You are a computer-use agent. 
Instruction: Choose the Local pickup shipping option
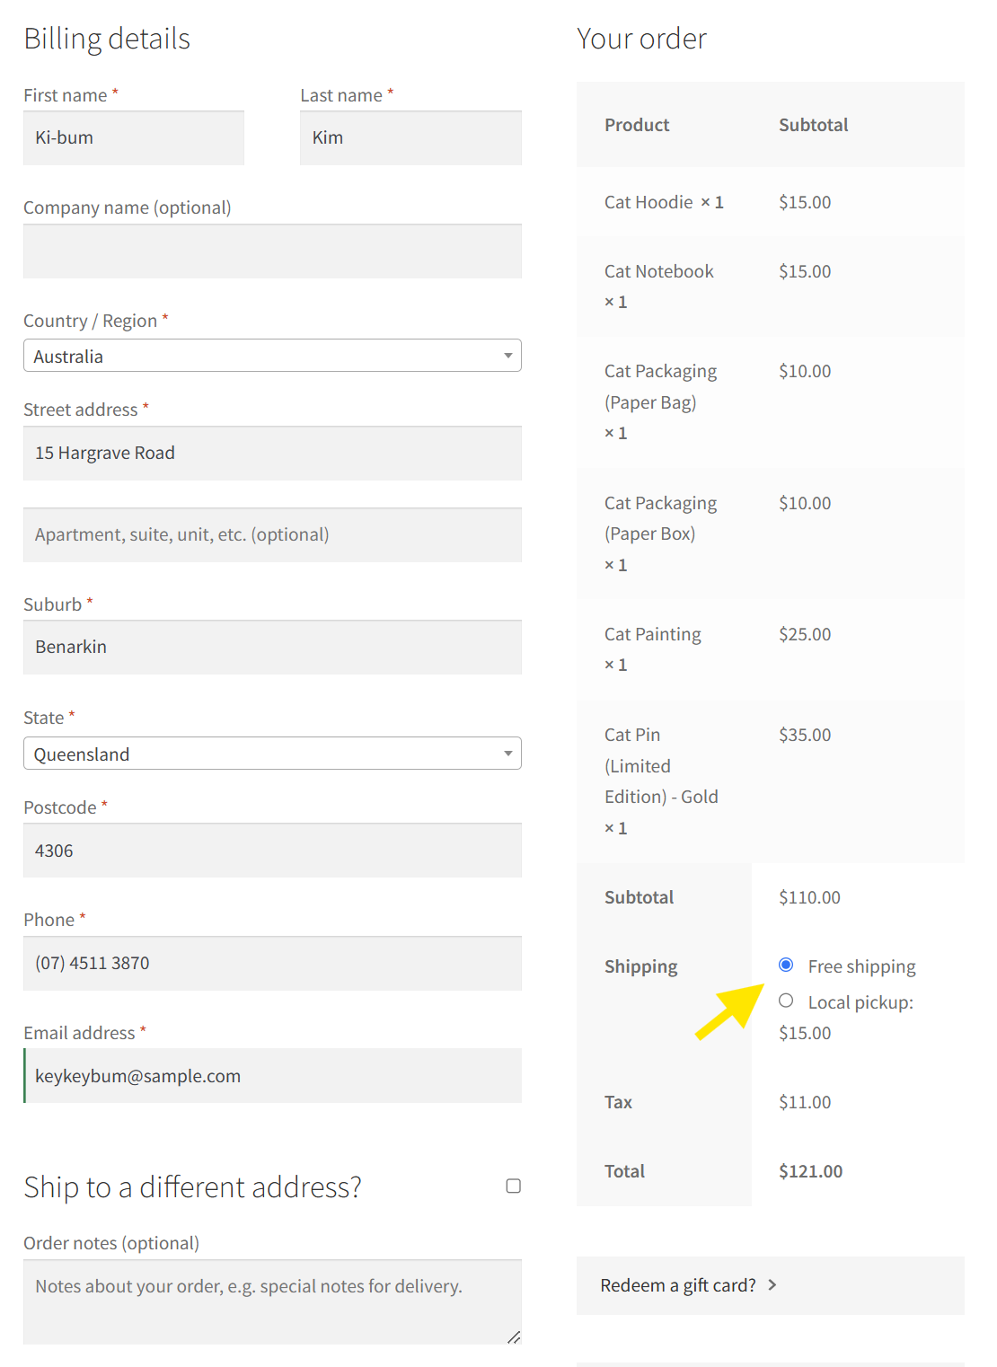coord(786,1001)
